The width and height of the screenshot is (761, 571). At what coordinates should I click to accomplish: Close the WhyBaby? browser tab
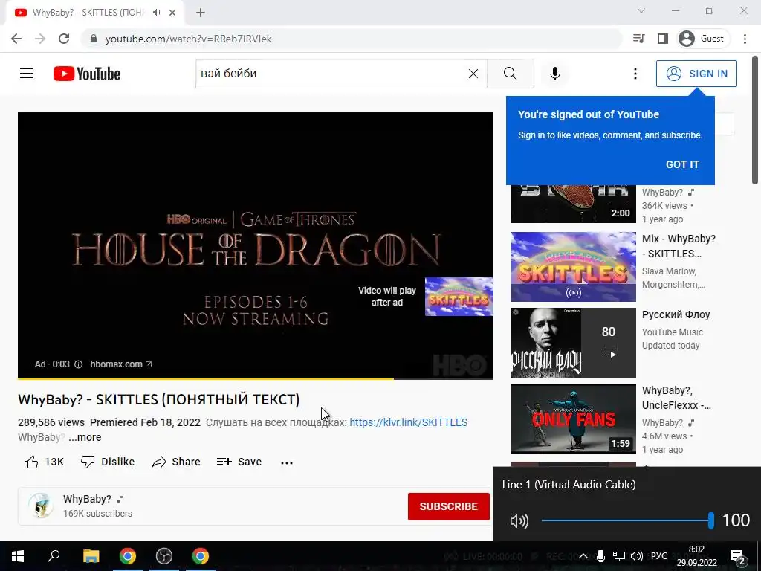click(172, 13)
